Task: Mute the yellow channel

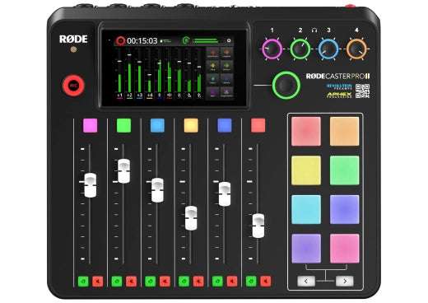Action: (198, 282)
